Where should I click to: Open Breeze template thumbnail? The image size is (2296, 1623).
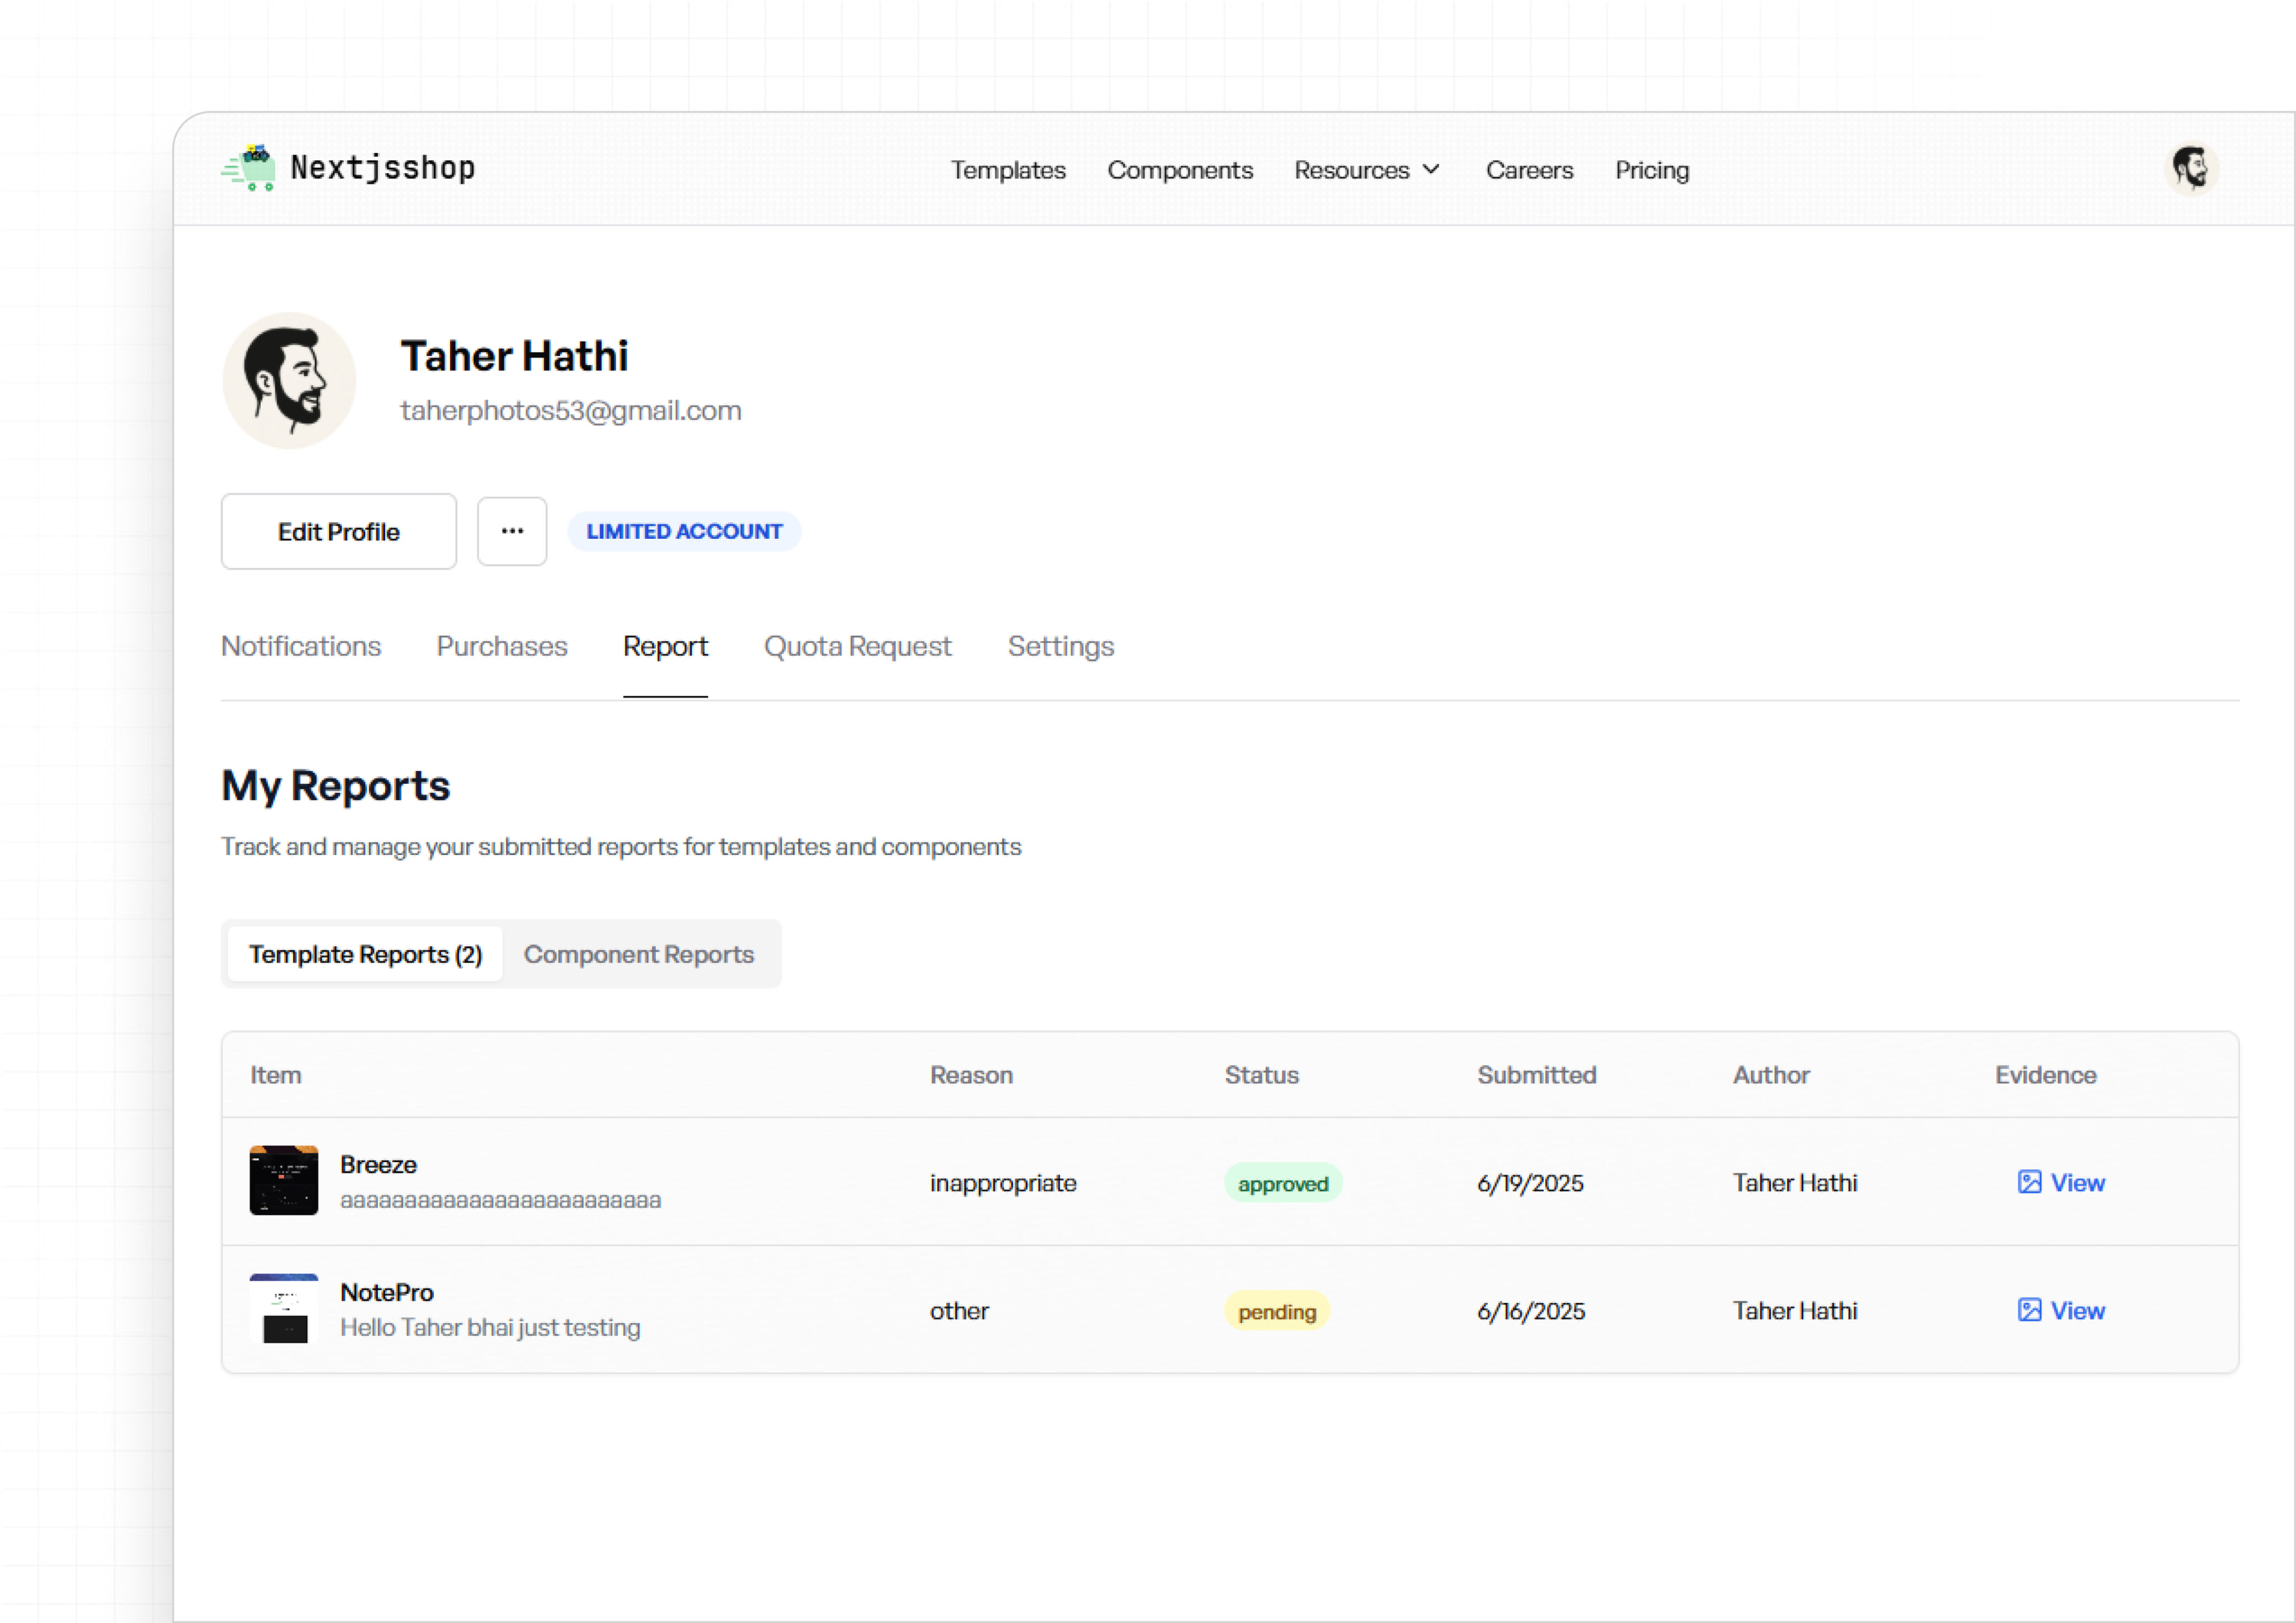pyautogui.click(x=284, y=1180)
